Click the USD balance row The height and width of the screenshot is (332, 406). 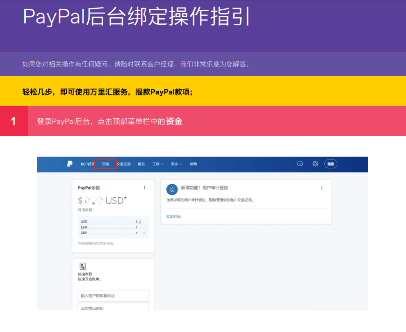113,222
